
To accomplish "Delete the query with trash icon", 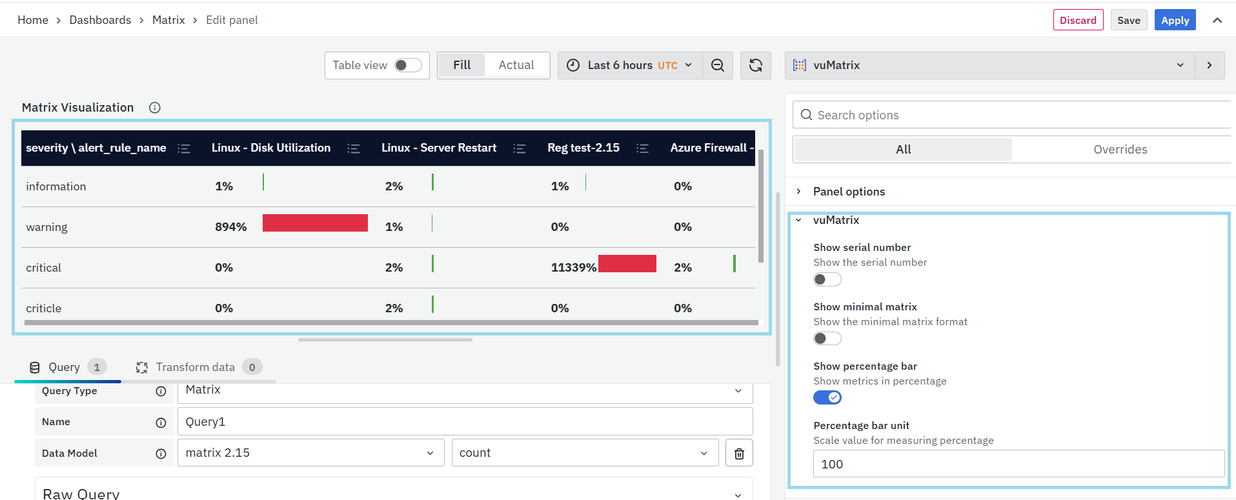I will (739, 454).
